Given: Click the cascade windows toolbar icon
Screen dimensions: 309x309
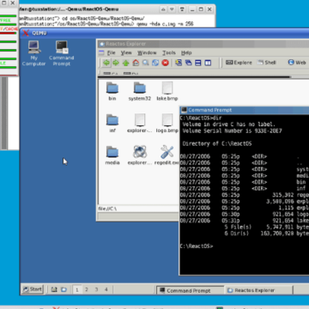Looking at the screenshot, I should point(188,63).
